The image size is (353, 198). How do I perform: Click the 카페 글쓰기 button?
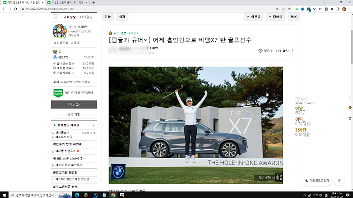pyautogui.click(x=74, y=104)
